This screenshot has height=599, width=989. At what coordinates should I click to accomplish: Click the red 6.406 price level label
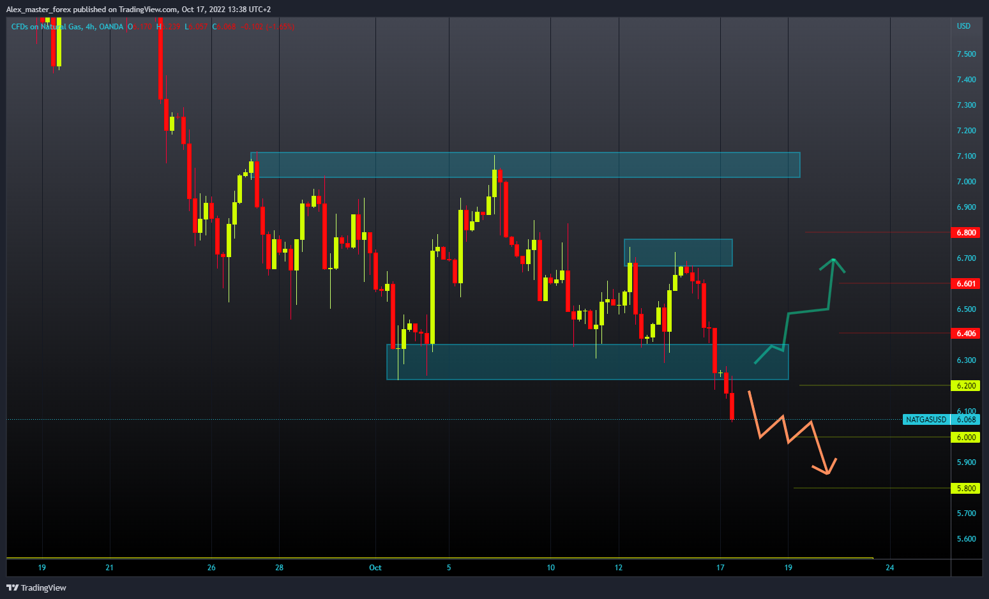point(965,334)
